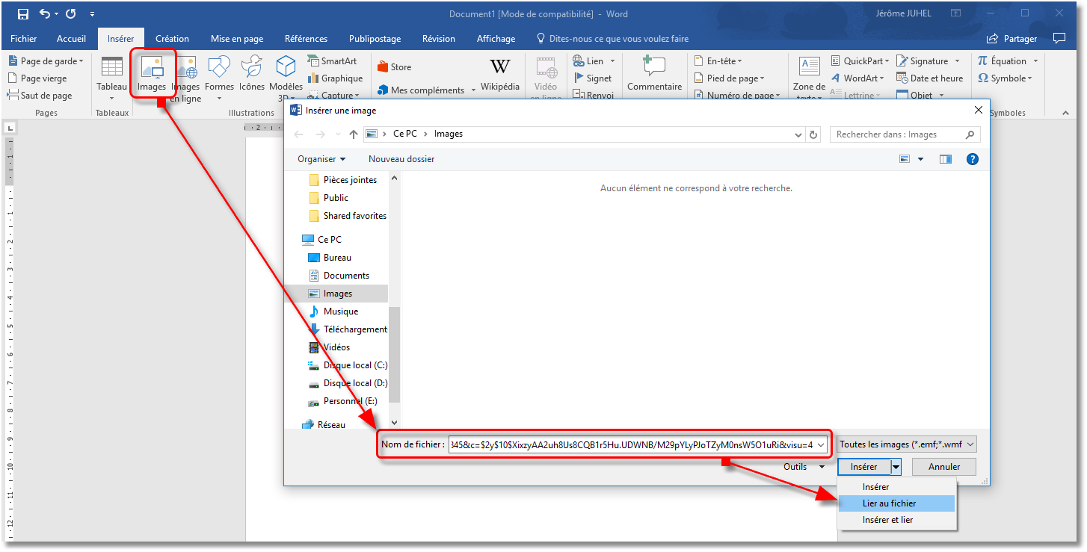The image size is (1087, 552).
Task: Open the Icônes insert tool
Action: point(252,75)
